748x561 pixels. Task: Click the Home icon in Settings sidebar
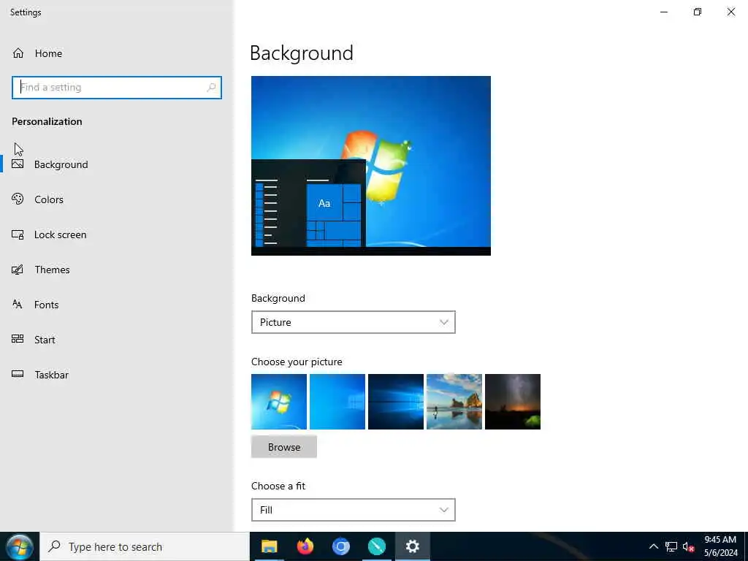[18, 53]
